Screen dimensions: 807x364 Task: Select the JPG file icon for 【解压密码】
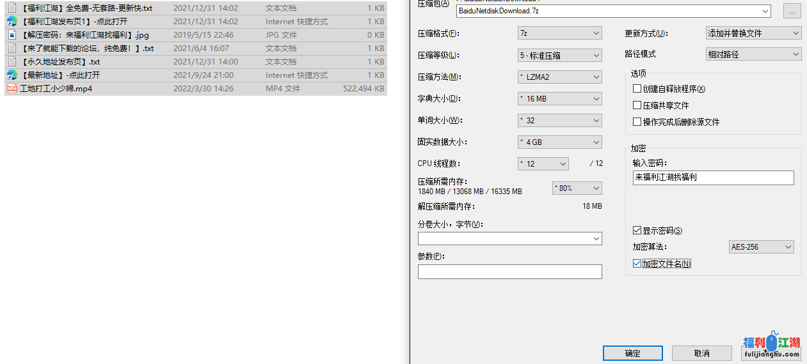pos(12,35)
